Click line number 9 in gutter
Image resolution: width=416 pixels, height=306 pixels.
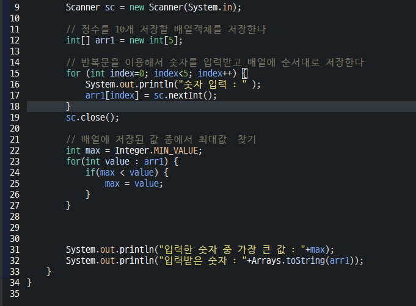coord(17,7)
